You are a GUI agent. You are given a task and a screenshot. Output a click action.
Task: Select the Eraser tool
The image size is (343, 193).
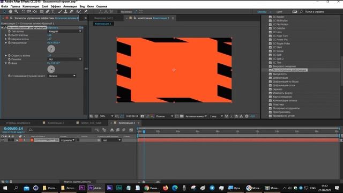[x=71, y=12]
